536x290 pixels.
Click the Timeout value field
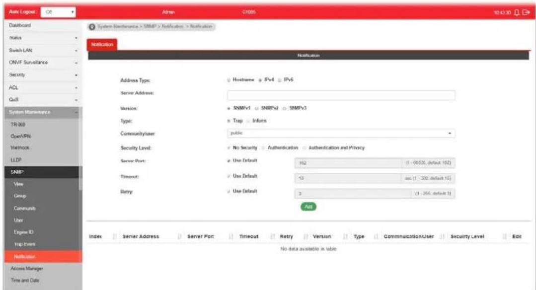(347, 178)
